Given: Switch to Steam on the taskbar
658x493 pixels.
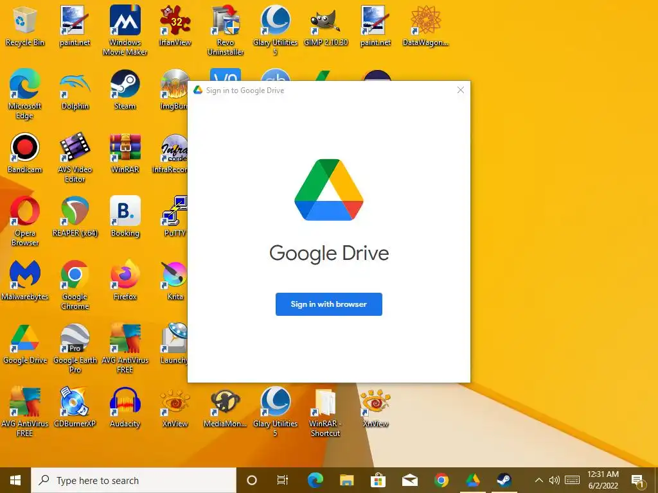Looking at the screenshot, I should [504, 480].
